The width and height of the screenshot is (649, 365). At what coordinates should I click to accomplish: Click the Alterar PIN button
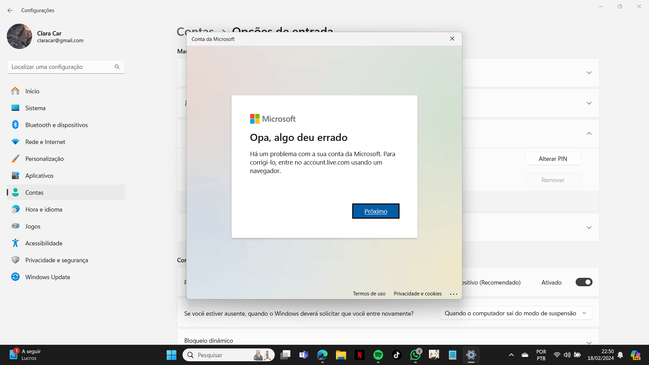pos(553,159)
